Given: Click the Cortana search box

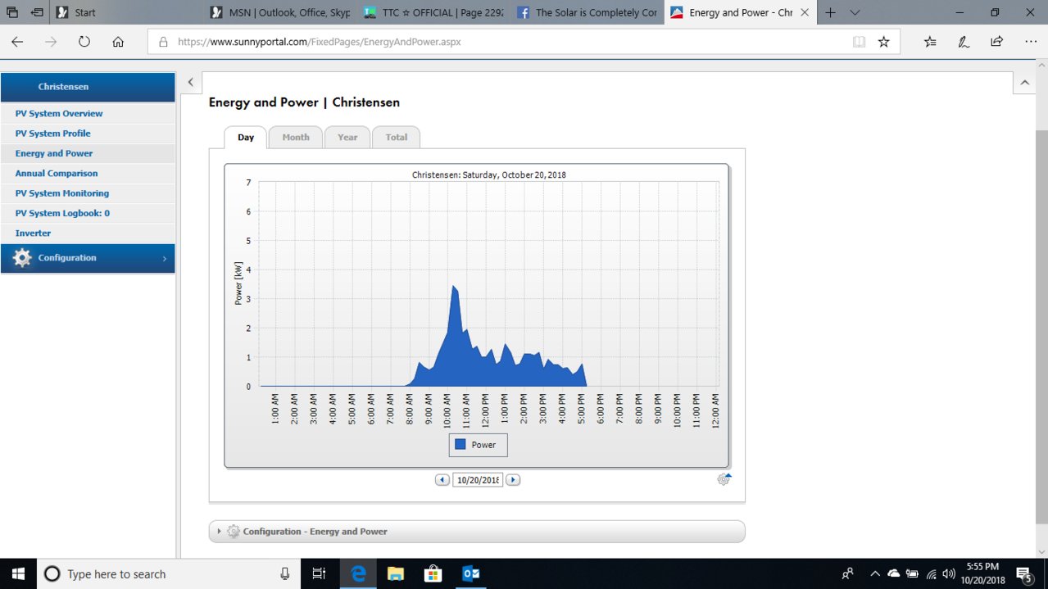Looking at the screenshot, I should [170, 573].
